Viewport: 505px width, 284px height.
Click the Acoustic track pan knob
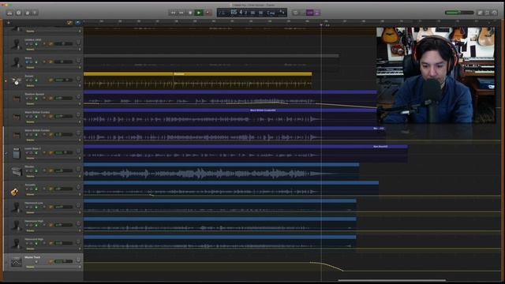[x=78, y=188]
